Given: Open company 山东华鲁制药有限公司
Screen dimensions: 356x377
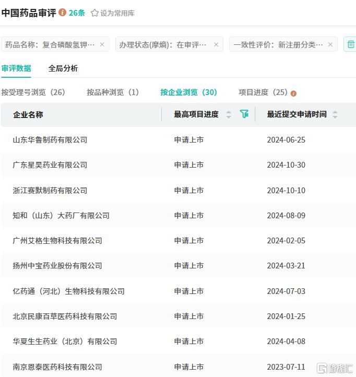Looking at the screenshot, I should (50, 140).
